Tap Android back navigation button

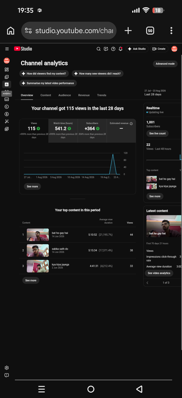pyautogui.click(x=140, y=389)
